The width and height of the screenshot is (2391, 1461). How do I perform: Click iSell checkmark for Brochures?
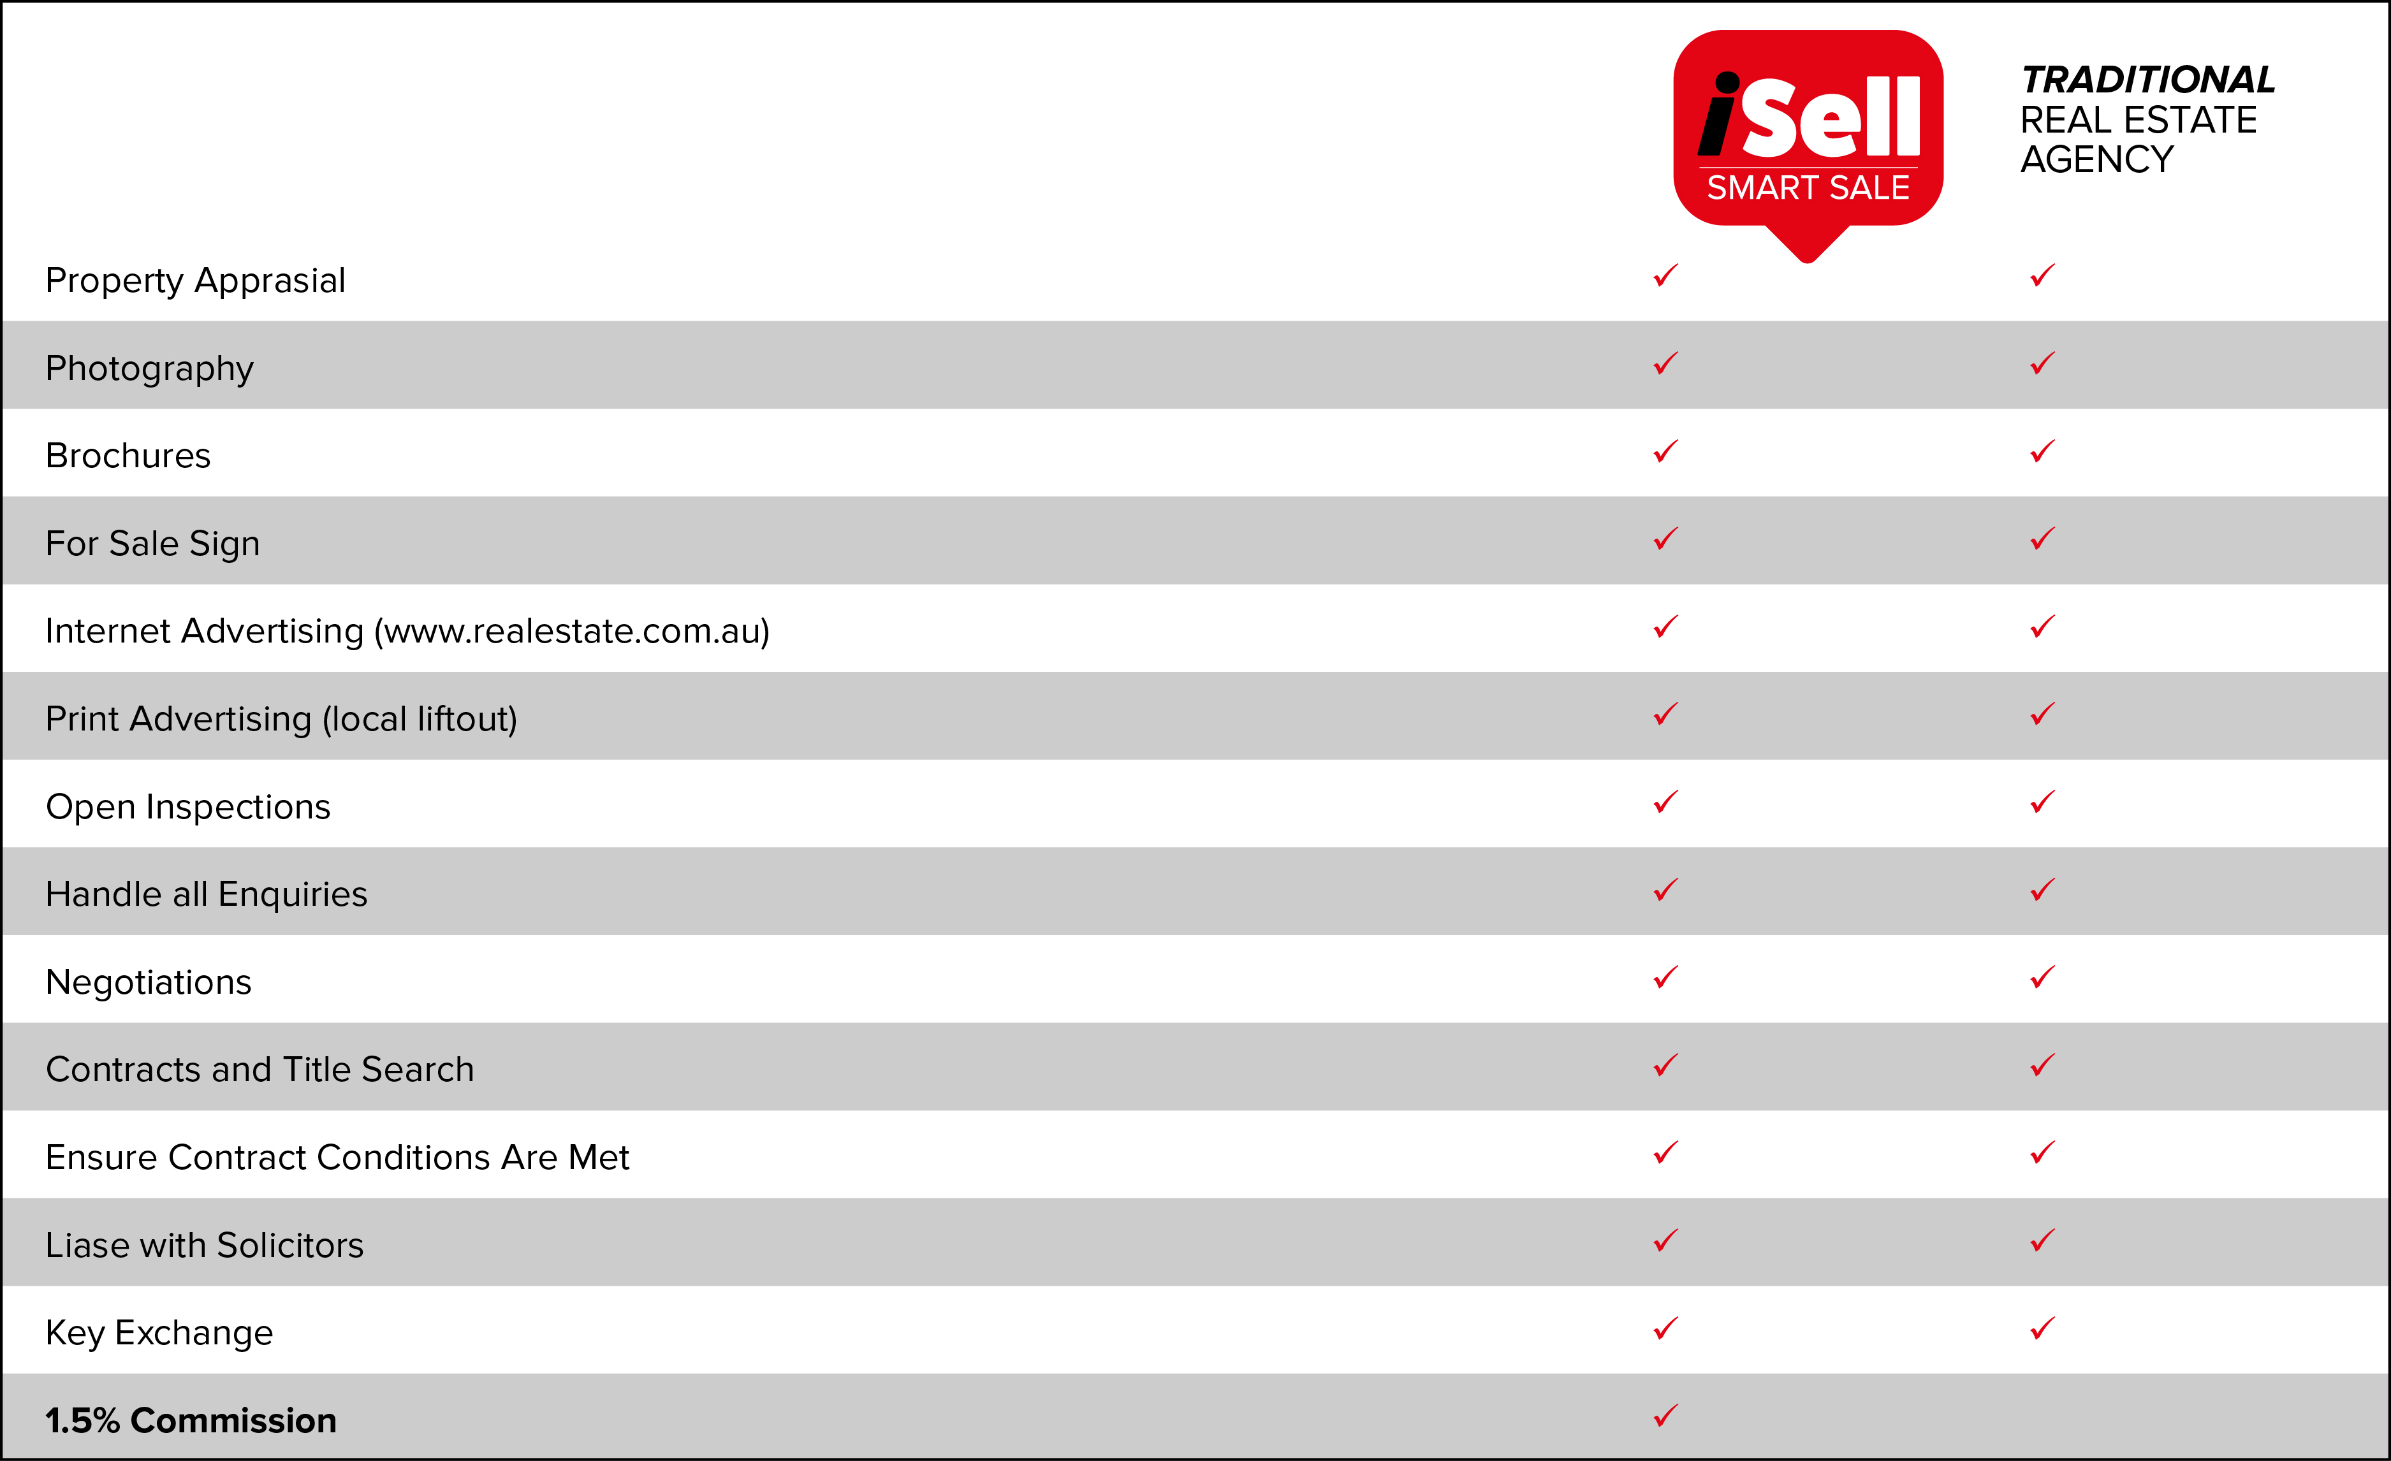[x=1666, y=451]
